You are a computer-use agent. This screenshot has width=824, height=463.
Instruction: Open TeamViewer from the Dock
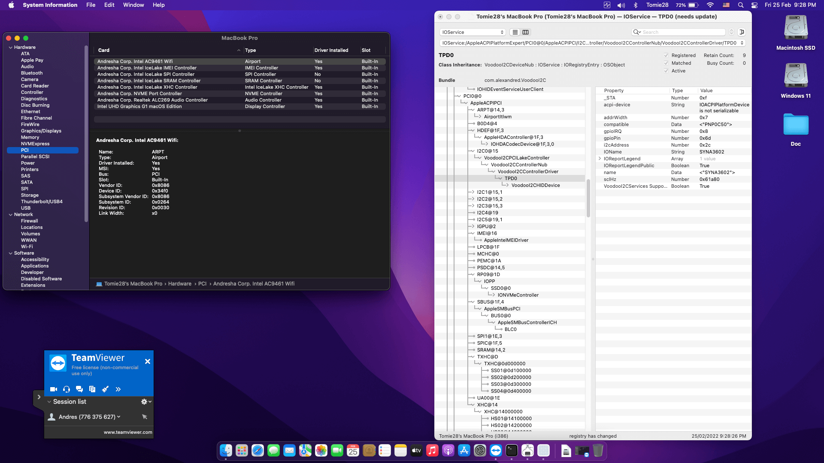tap(496, 451)
